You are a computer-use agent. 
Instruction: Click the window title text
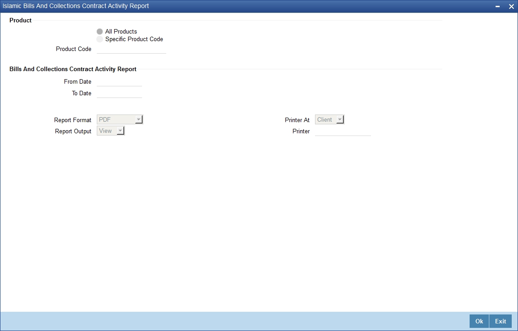76,6
